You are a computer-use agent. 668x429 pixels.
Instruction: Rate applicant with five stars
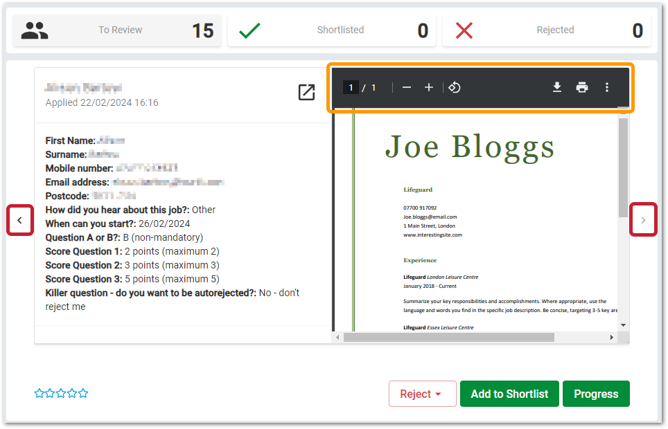click(x=83, y=394)
